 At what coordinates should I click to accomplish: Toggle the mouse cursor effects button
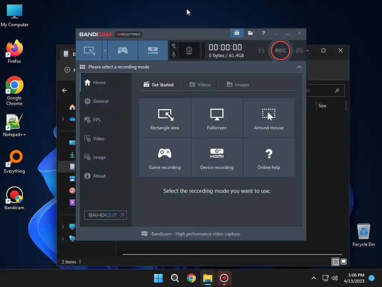click(x=173, y=46)
